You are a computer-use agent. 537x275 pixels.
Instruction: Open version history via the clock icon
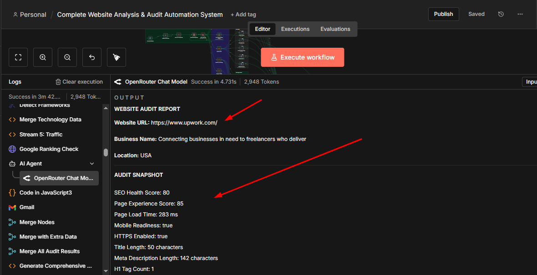point(501,14)
